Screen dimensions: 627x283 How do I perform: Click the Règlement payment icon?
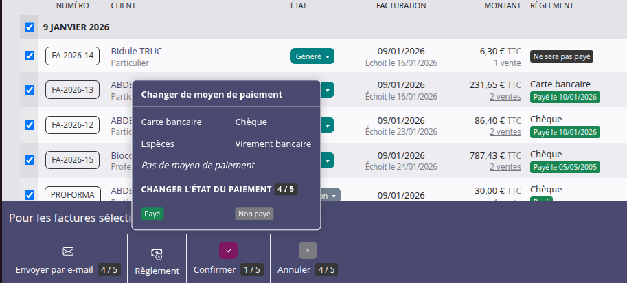pyautogui.click(x=157, y=254)
